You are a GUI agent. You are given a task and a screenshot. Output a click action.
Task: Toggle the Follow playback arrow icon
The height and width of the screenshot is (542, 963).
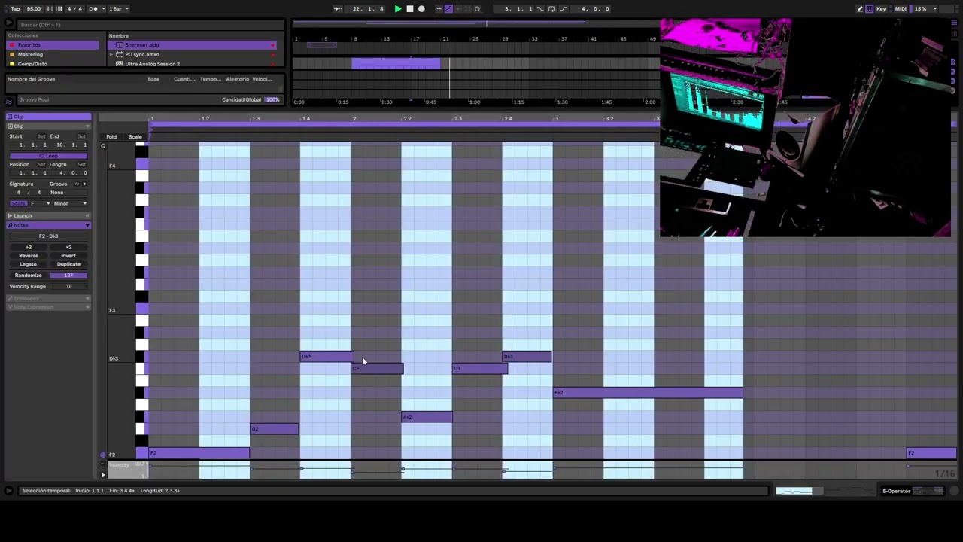[338, 9]
